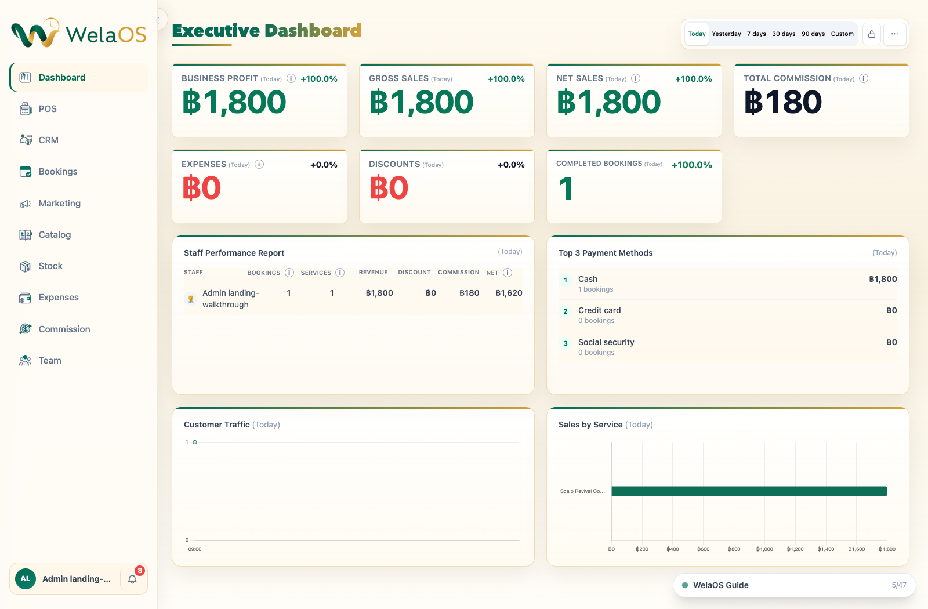The height and width of the screenshot is (609, 928).
Task: Open the Bookings calendar icon
Action: 26,172
